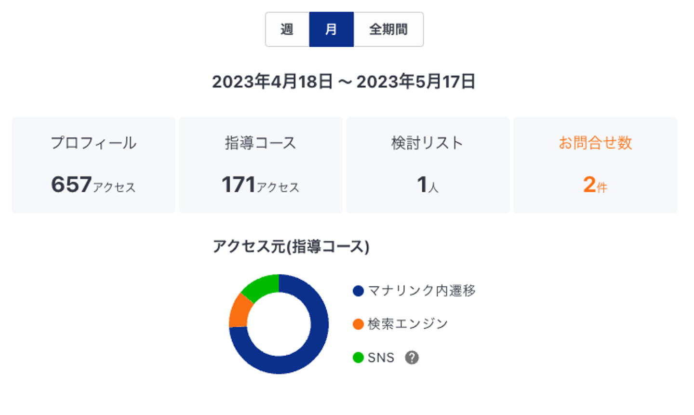Click the プロフィール 657 access card
Viewport: 694px width, 415px height.
tap(93, 165)
